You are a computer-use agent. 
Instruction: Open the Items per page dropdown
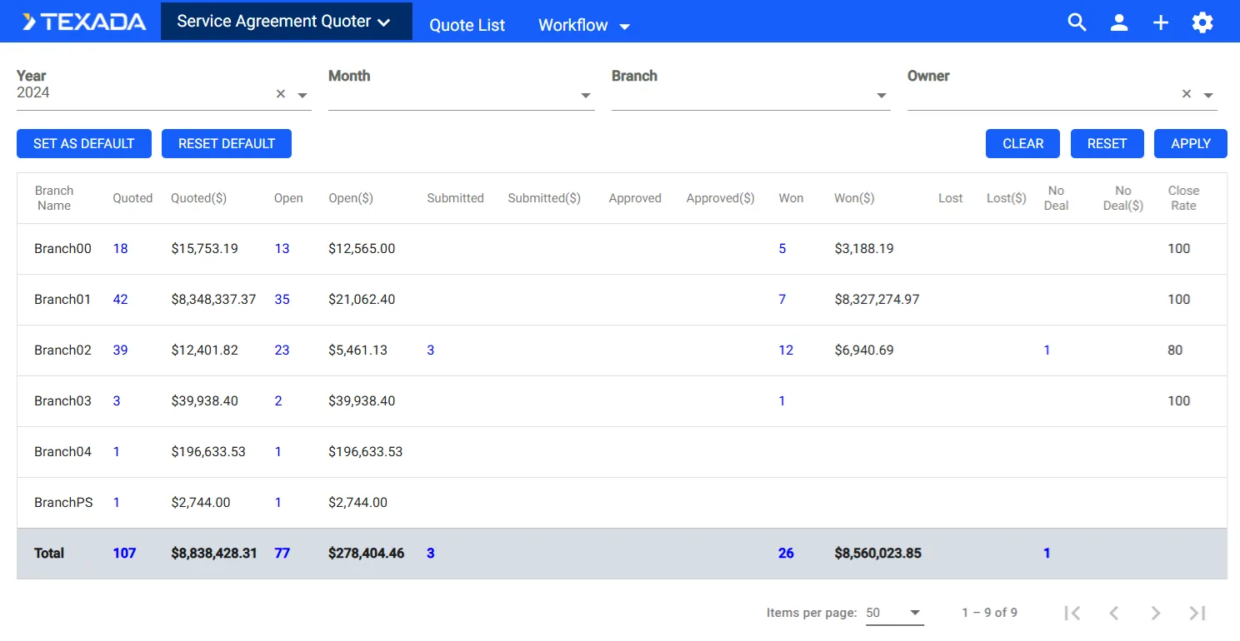point(893,613)
